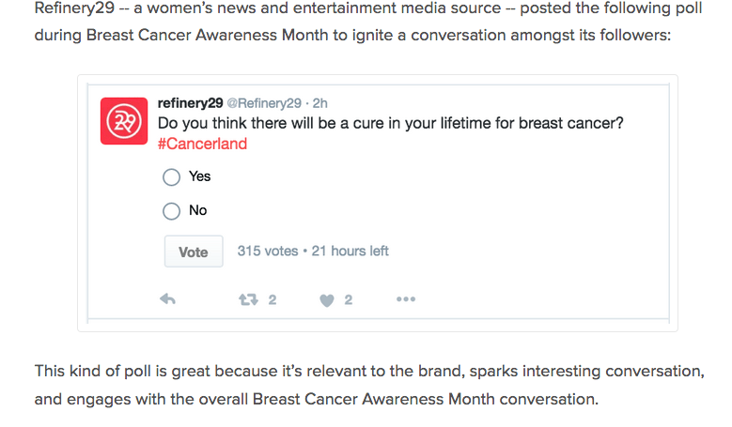
Task: Click the 21 hours left label
Action: [x=350, y=251]
